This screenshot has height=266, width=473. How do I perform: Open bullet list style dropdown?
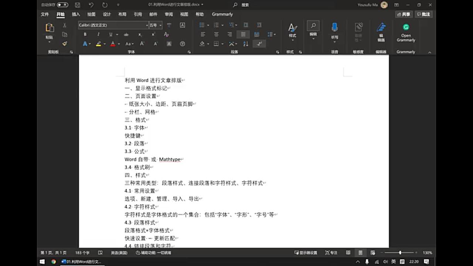tap(208, 25)
